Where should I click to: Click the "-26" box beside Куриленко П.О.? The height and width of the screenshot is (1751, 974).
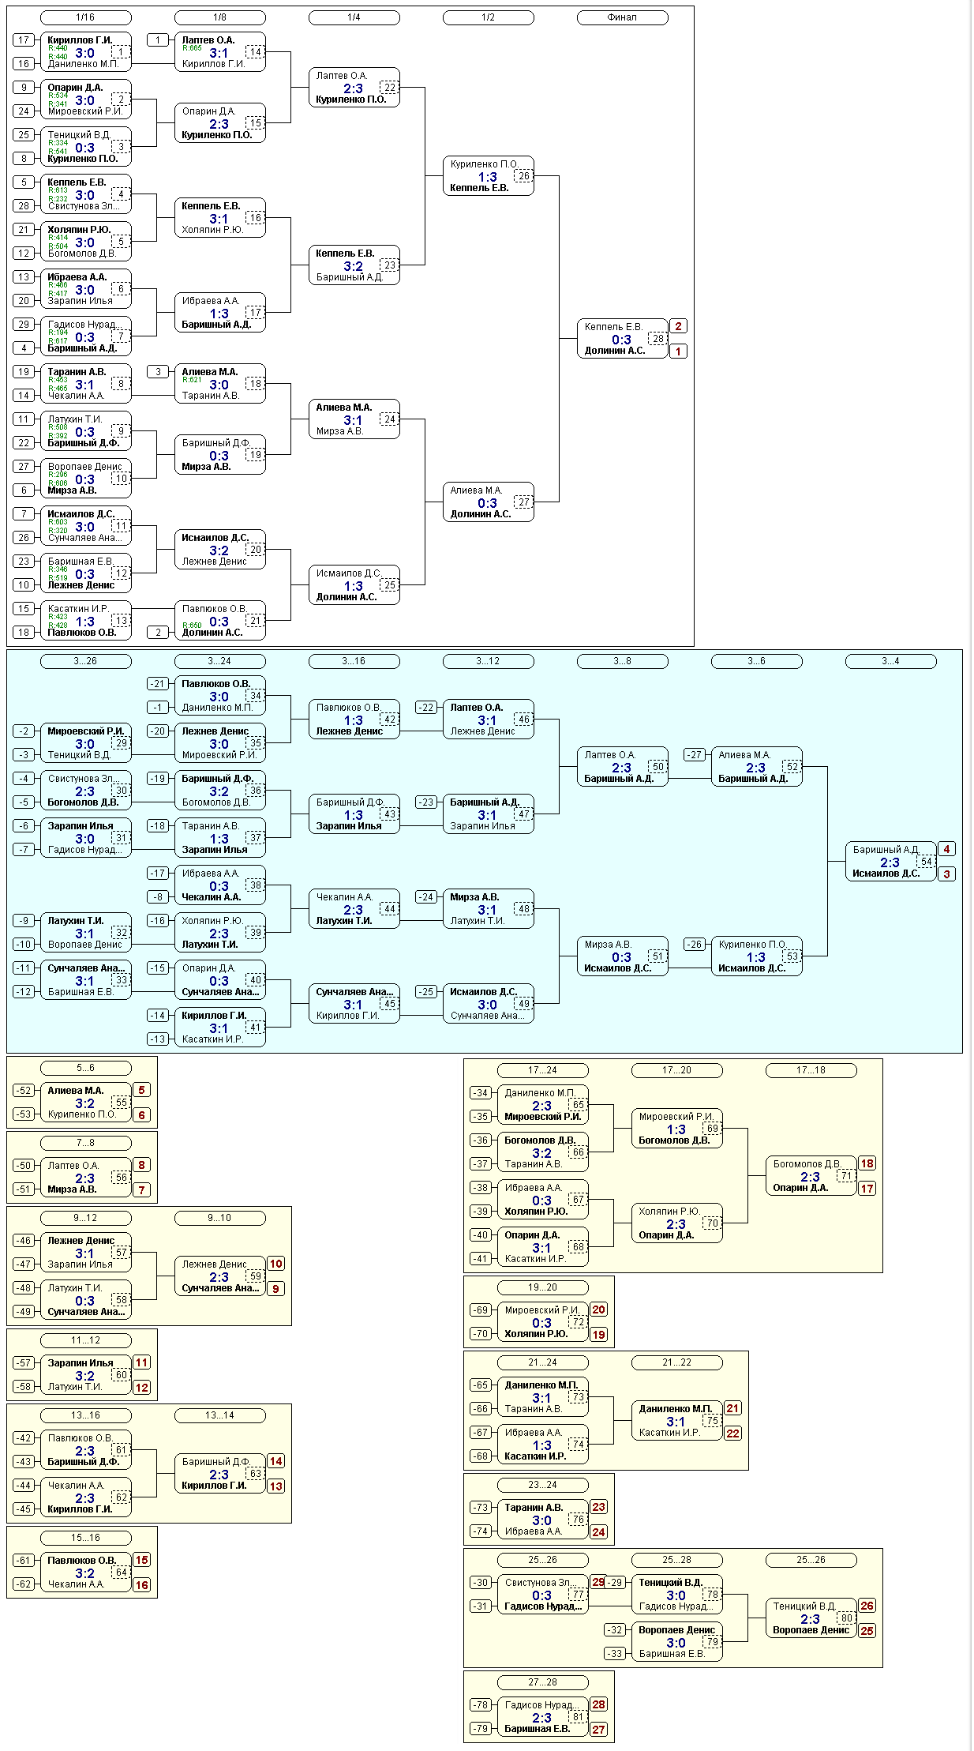point(694,944)
